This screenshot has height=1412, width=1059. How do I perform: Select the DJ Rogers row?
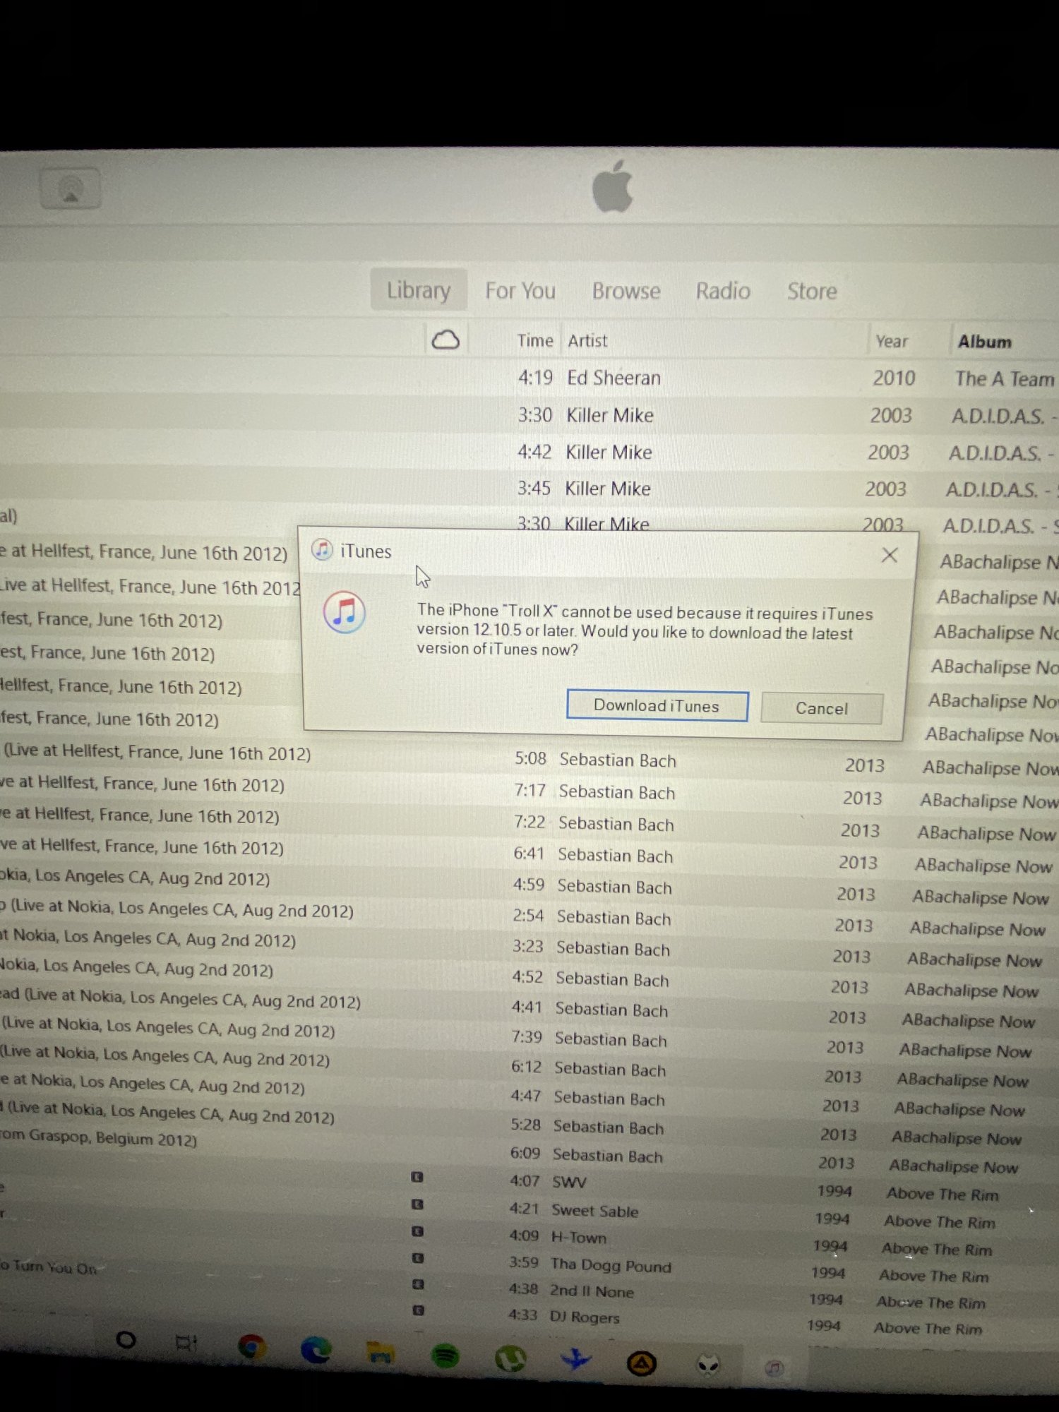pyautogui.click(x=529, y=1317)
